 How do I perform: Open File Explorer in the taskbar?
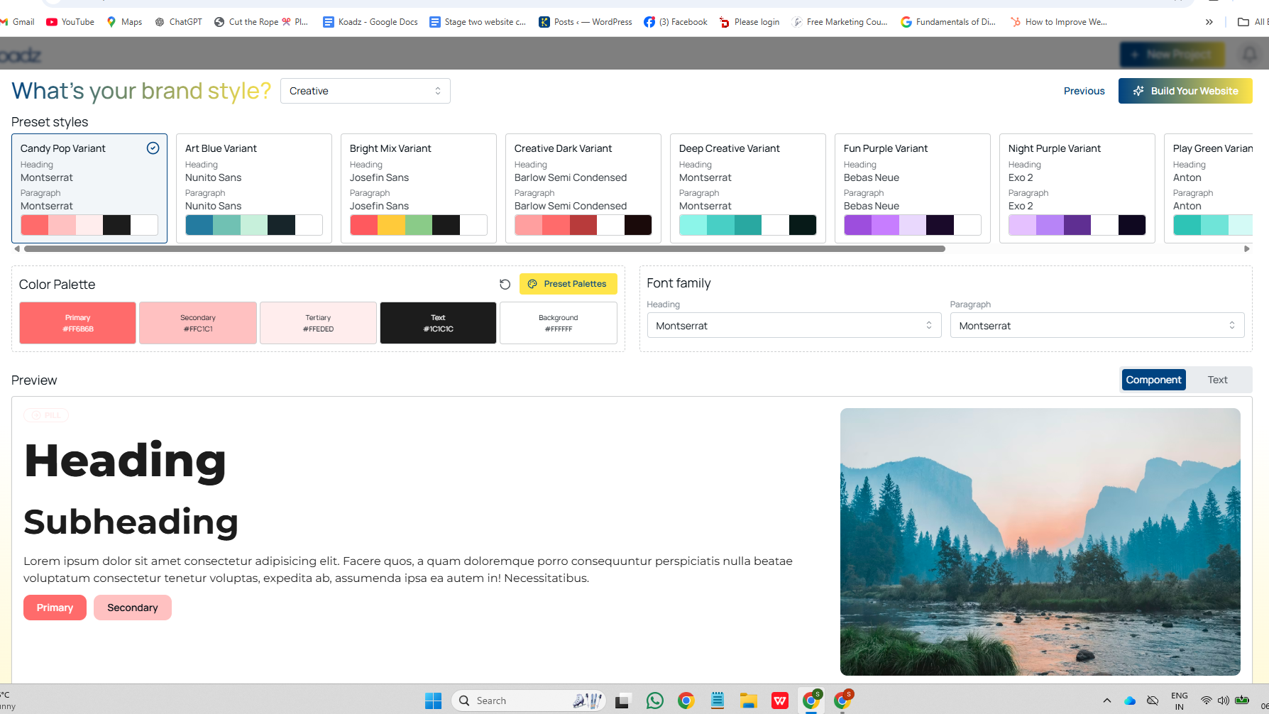pos(748,701)
